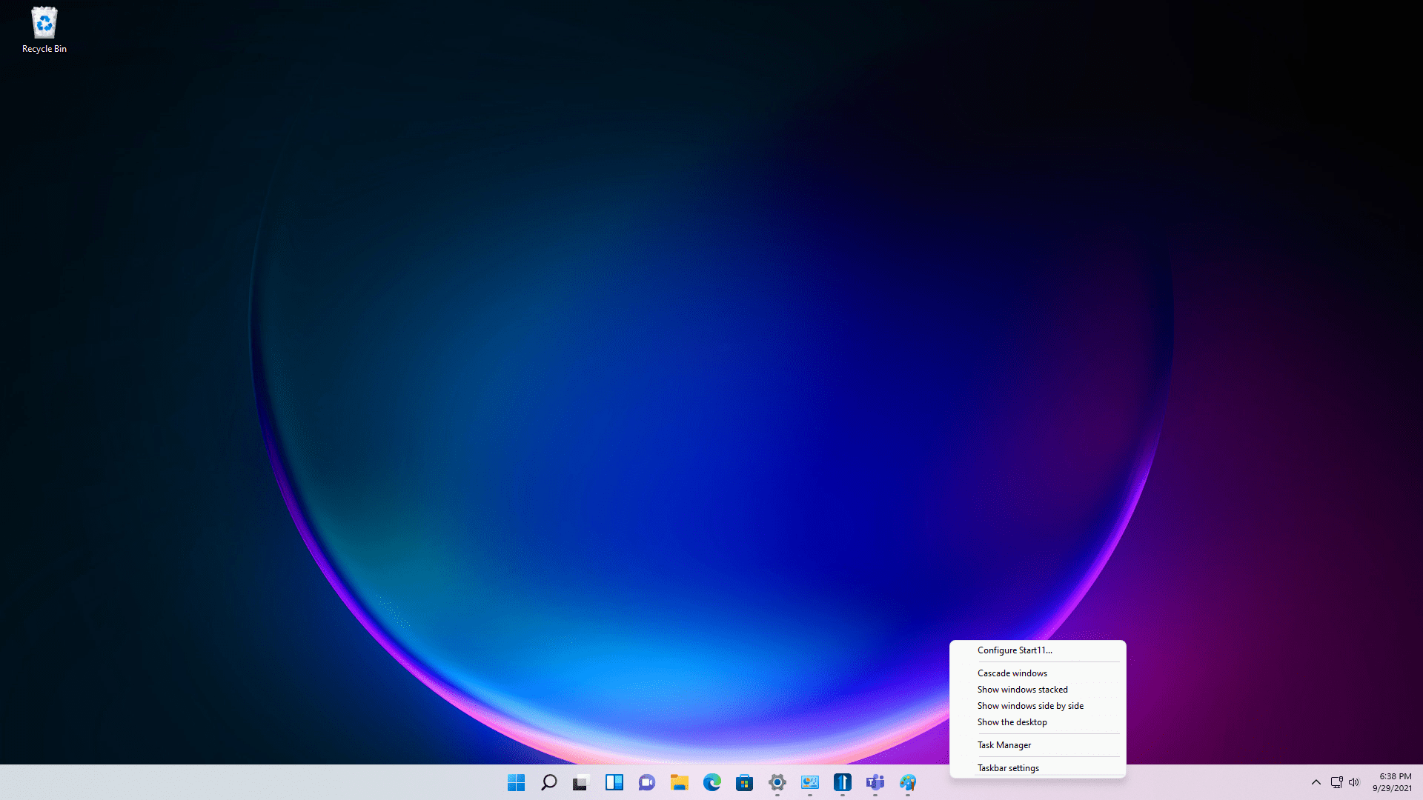Toggle volume/speaker settings
The width and height of the screenshot is (1423, 800).
coord(1353,782)
